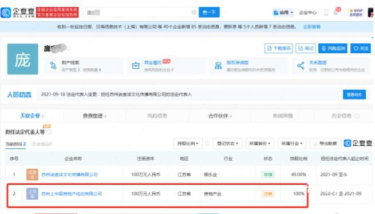Open the 关系图谱 link text
The height and width of the screenshot is (214, 375).
318,62
